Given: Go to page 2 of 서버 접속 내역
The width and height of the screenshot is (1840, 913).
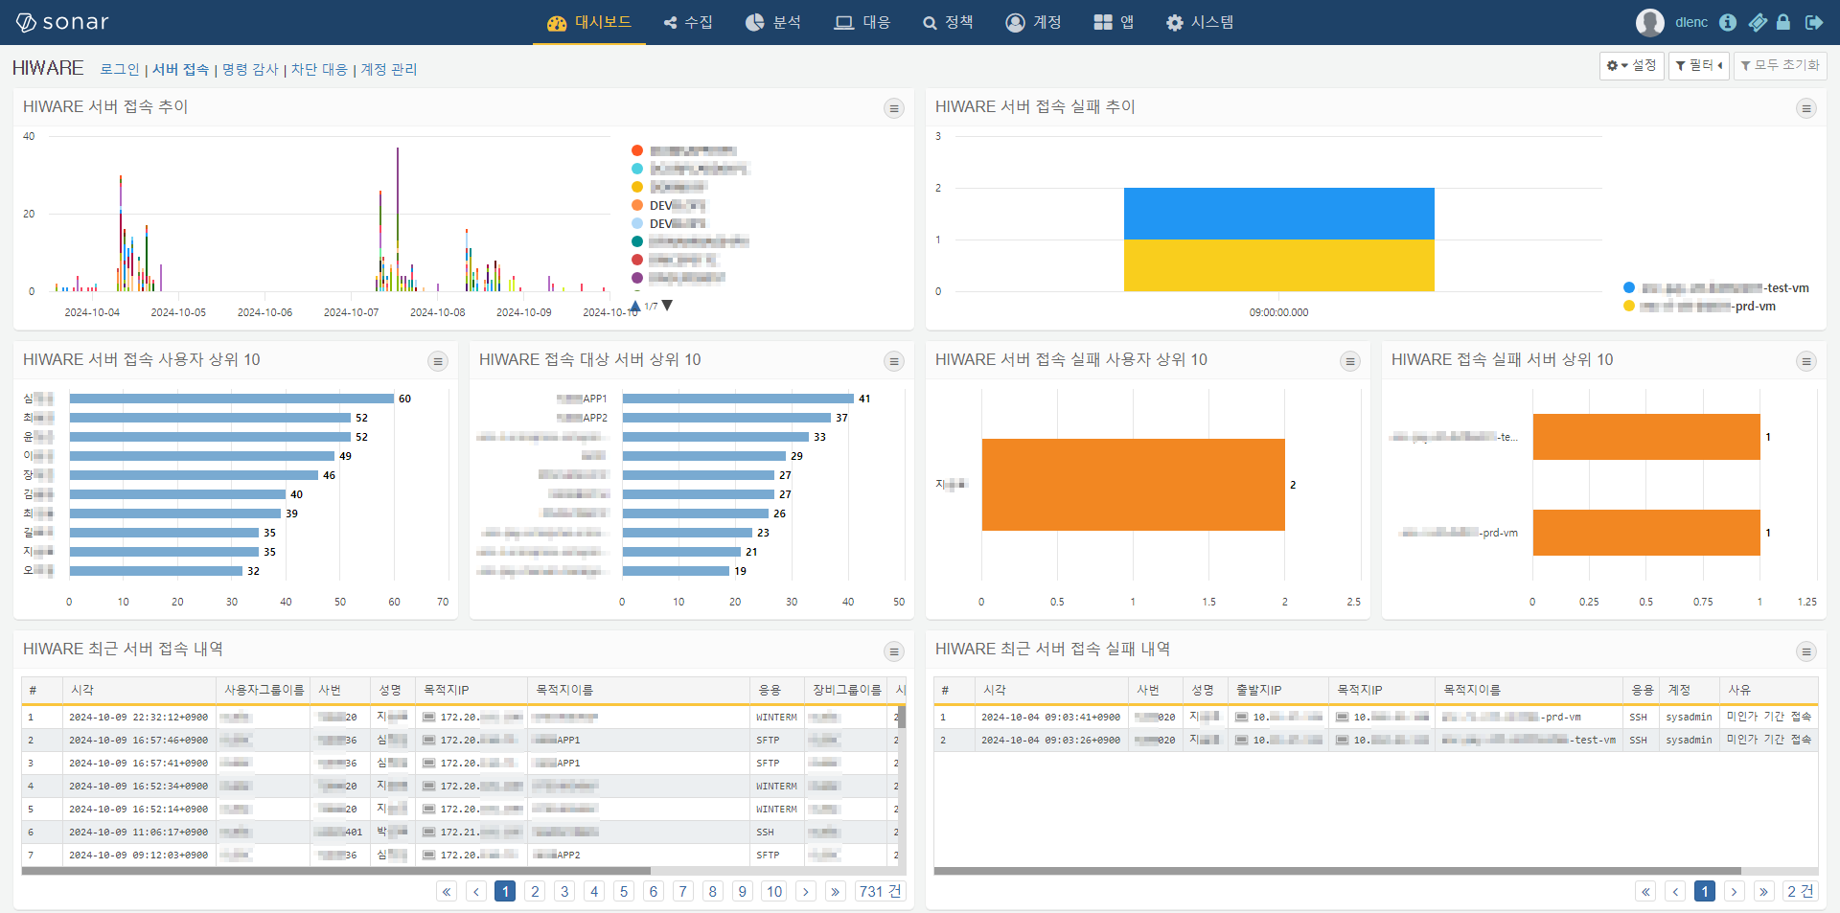Looking at the screenshot, I should coord(535,891).
